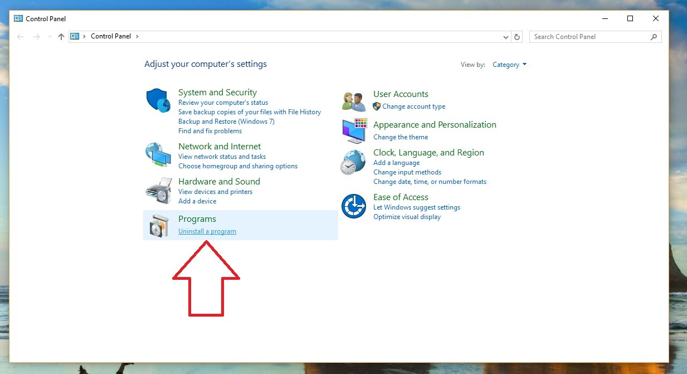Open System and Security category
Screen dimensions: 687x374
click(x=217, y=93)
